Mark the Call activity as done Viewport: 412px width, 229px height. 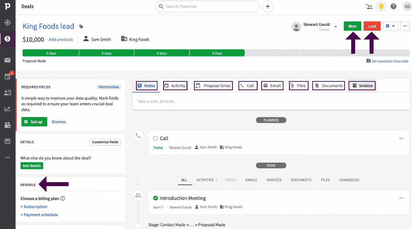point(156,138)
